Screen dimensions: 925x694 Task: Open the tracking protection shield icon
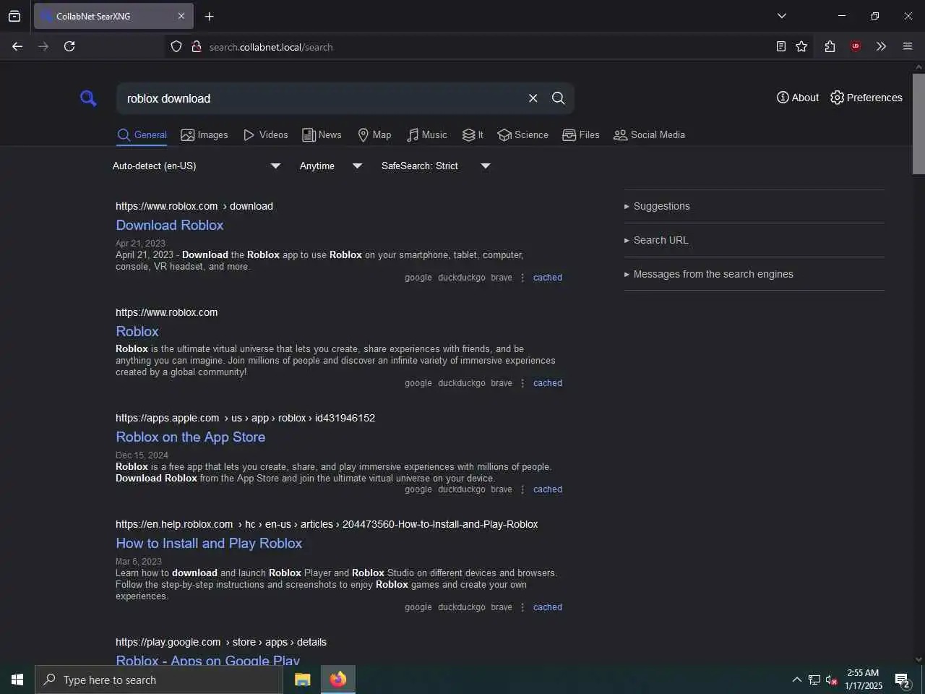(176, 47)
